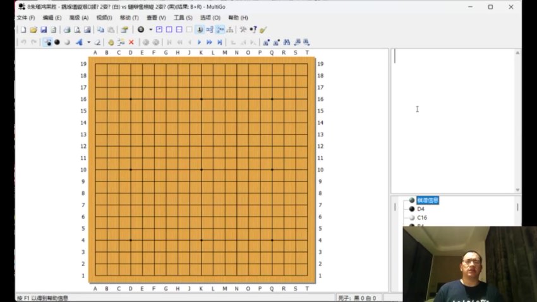The image size is (537, 302).
Task: Click the red X delete icon
Action: [x=131, y=42]
